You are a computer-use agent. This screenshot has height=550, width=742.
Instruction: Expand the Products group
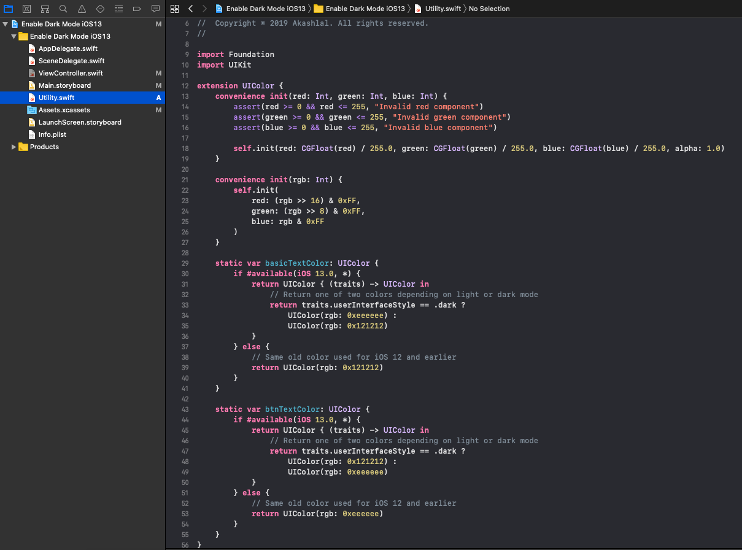point(13,147)
